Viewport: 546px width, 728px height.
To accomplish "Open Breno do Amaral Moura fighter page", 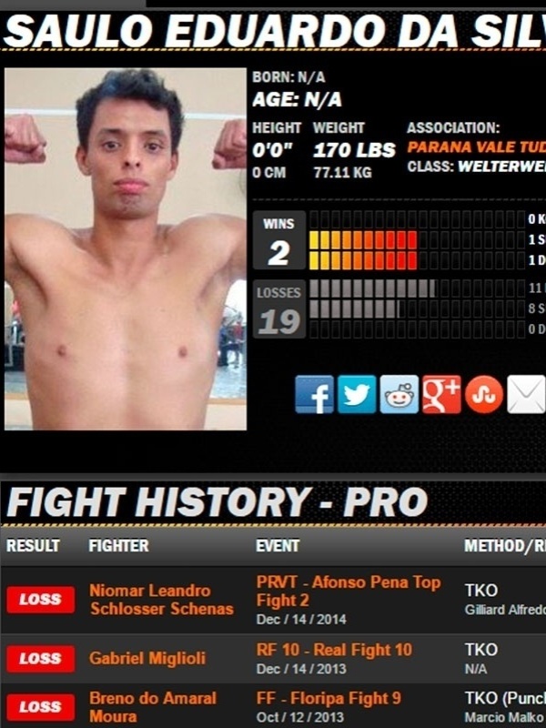I will point(153,707).
